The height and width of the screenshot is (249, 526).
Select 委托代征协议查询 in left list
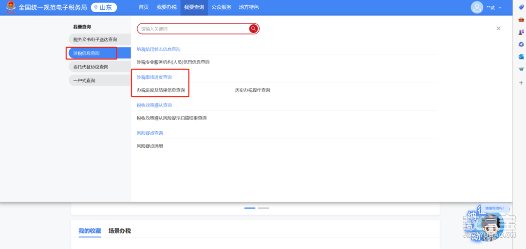(100, 67)
